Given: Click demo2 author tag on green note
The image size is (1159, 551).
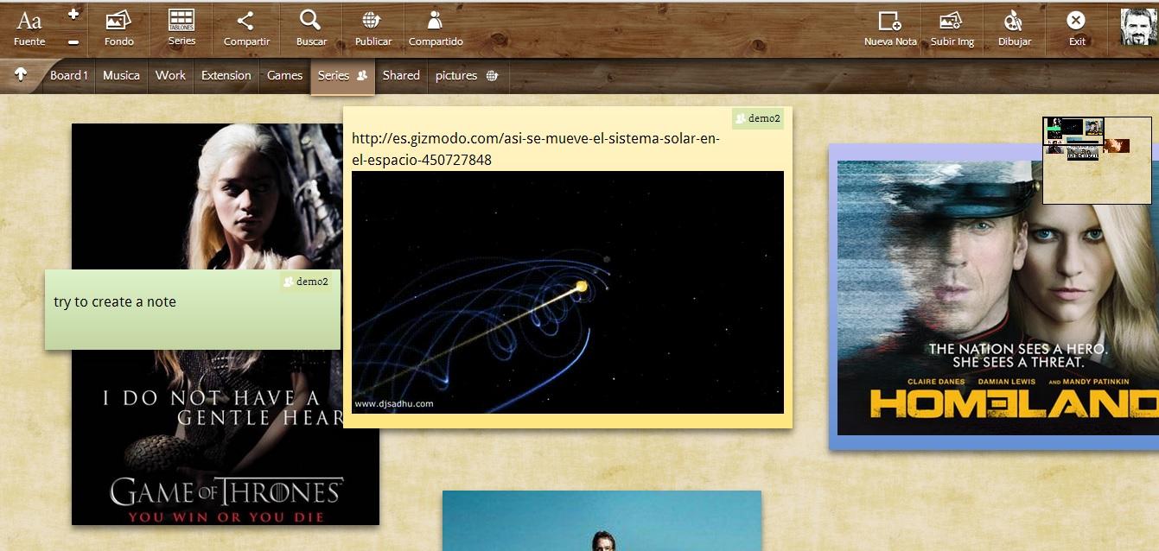Looking at the screenshot, I should pyautogui.click(x=306, y=282).
